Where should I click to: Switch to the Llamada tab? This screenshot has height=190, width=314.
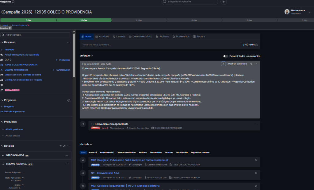click(x=119, y=37)
